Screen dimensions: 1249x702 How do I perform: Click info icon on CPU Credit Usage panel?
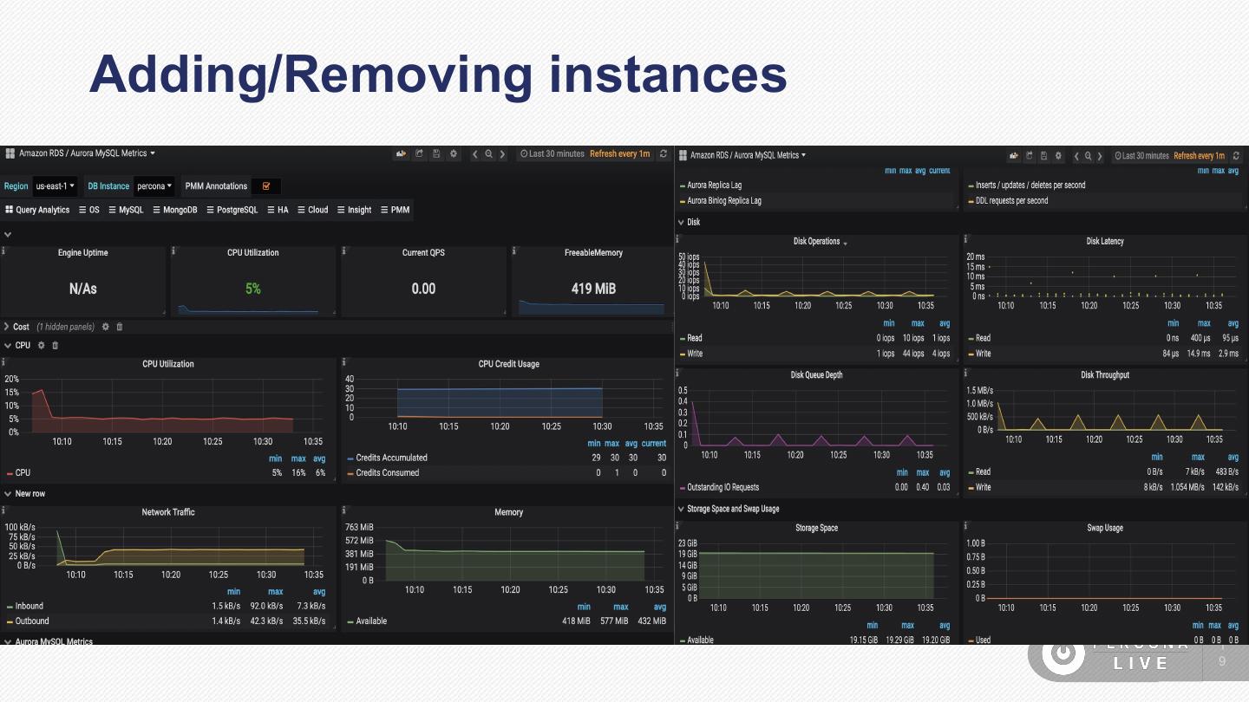(x=344, y=362)
